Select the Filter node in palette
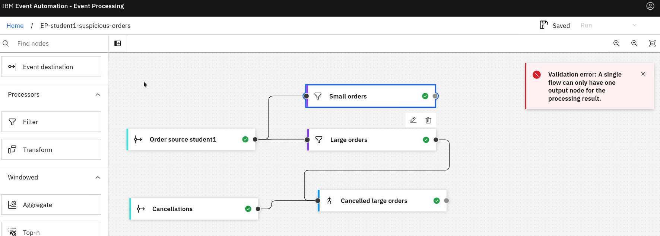The image size is (660, 236). click(51, 122)
